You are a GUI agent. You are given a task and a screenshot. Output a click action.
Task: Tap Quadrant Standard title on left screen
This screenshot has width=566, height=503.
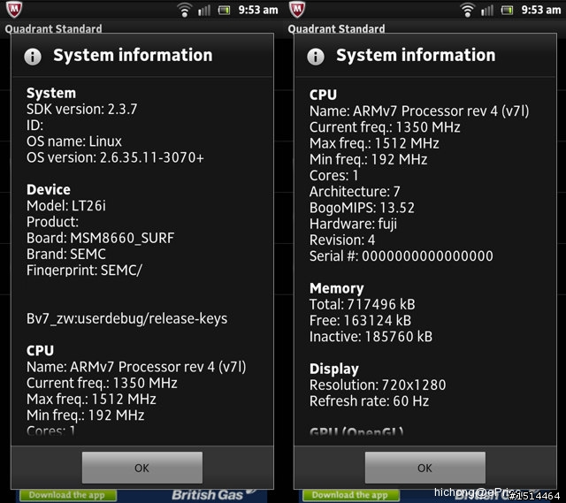pyautogui.click(x=53, y=29)
